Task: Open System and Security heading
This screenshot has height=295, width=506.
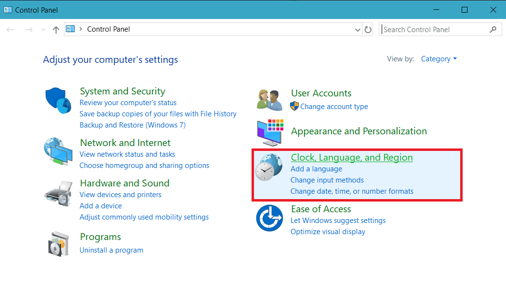Action: pos(123,91)
